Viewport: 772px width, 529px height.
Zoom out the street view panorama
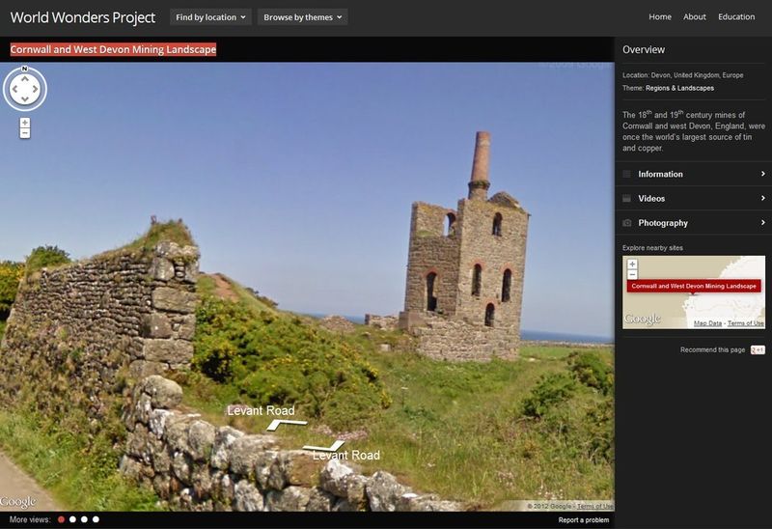pyautogui.click(x=25, y=133)
